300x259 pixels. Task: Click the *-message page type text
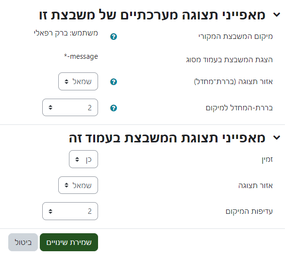coord(81,56)
